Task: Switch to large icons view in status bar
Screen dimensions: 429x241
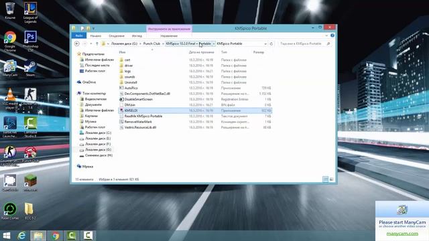Action: (332, 179)
